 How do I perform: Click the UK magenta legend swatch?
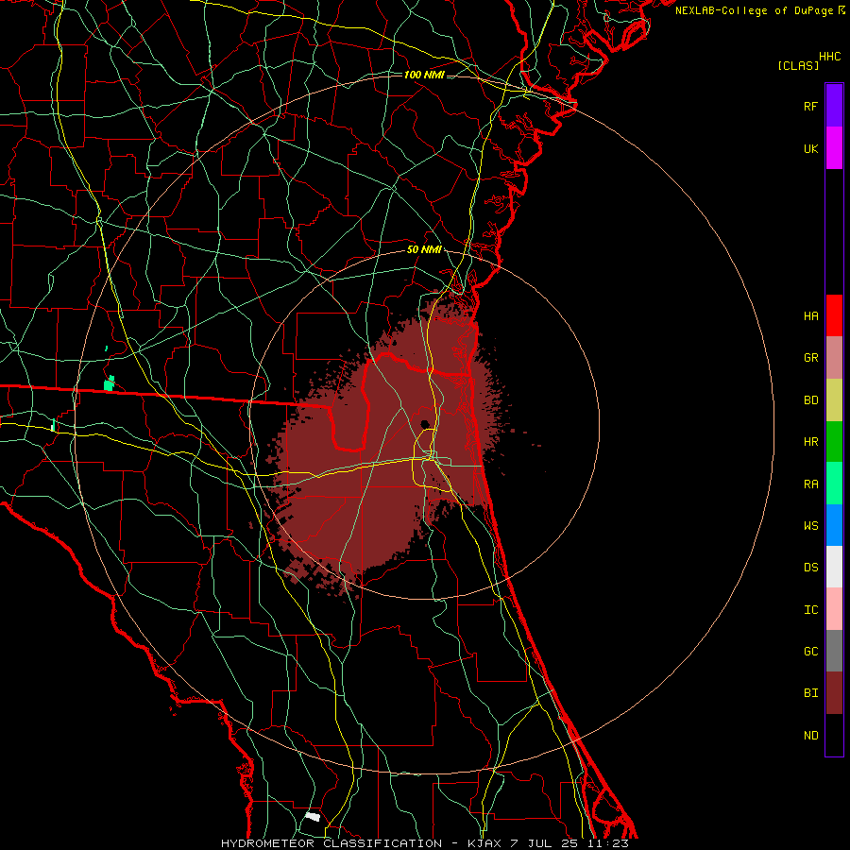834,148
